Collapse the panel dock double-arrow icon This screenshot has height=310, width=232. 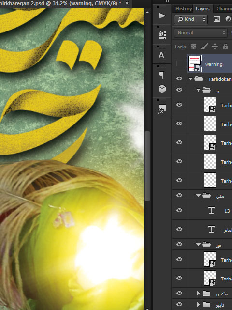tap(167, 1)
